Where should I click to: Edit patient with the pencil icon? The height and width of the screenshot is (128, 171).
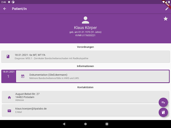tap(167, 9)
